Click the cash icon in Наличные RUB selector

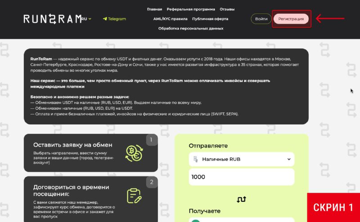pos(196,159)
